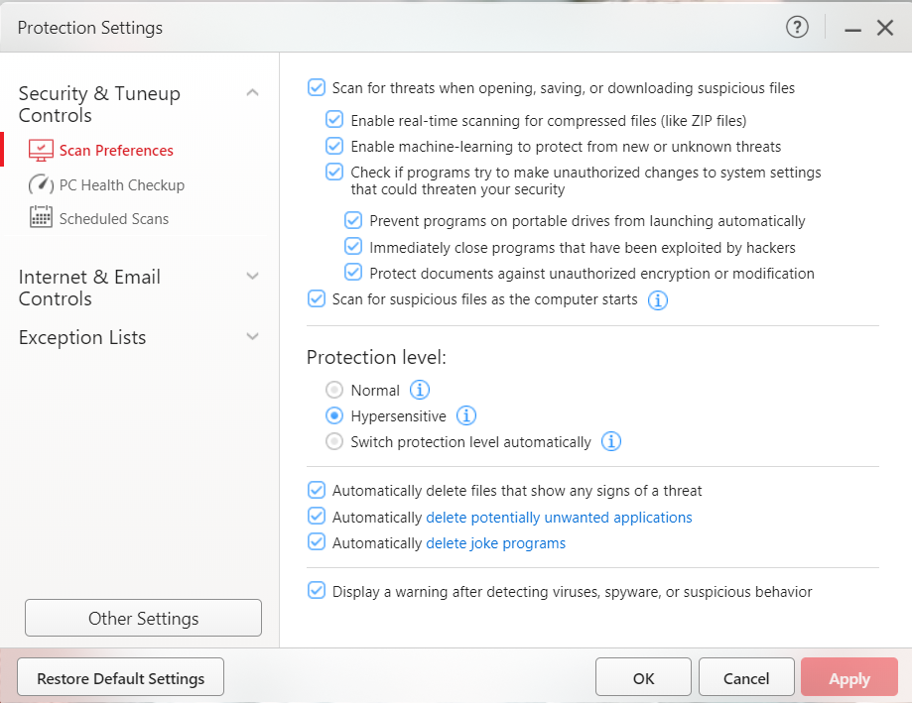
Task: Show info icon next to Normal level
Action: (x=421, y=390)
